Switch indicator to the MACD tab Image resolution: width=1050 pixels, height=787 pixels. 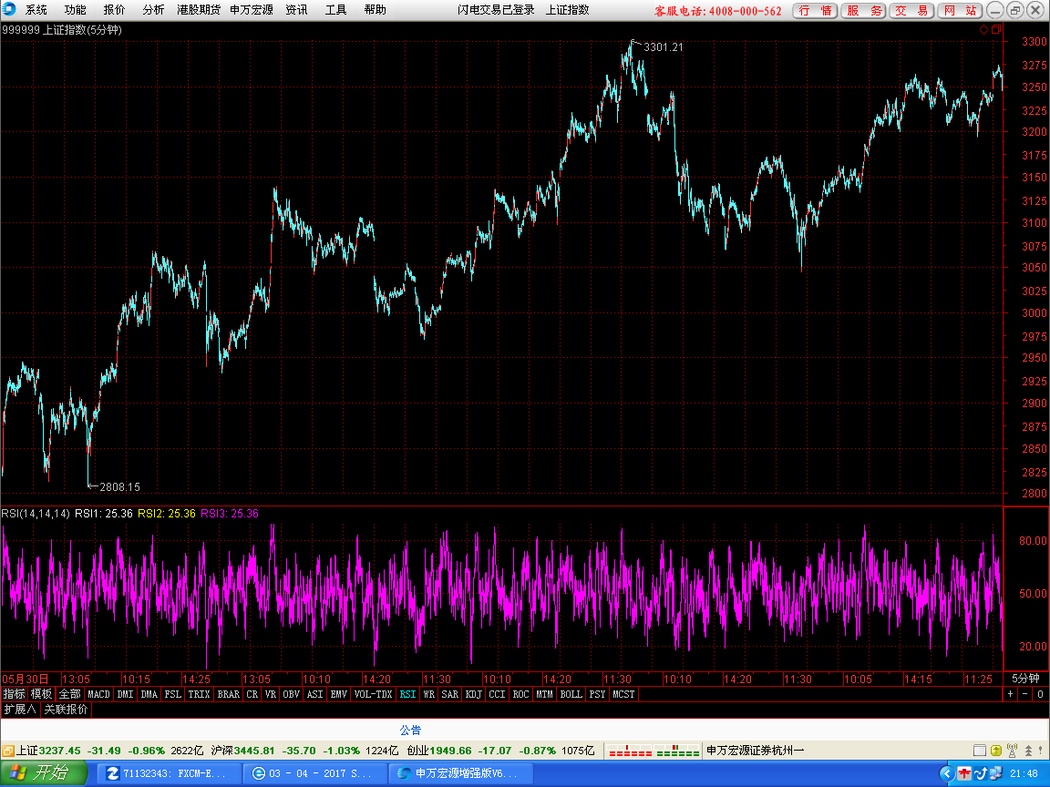tap(98, 694)
